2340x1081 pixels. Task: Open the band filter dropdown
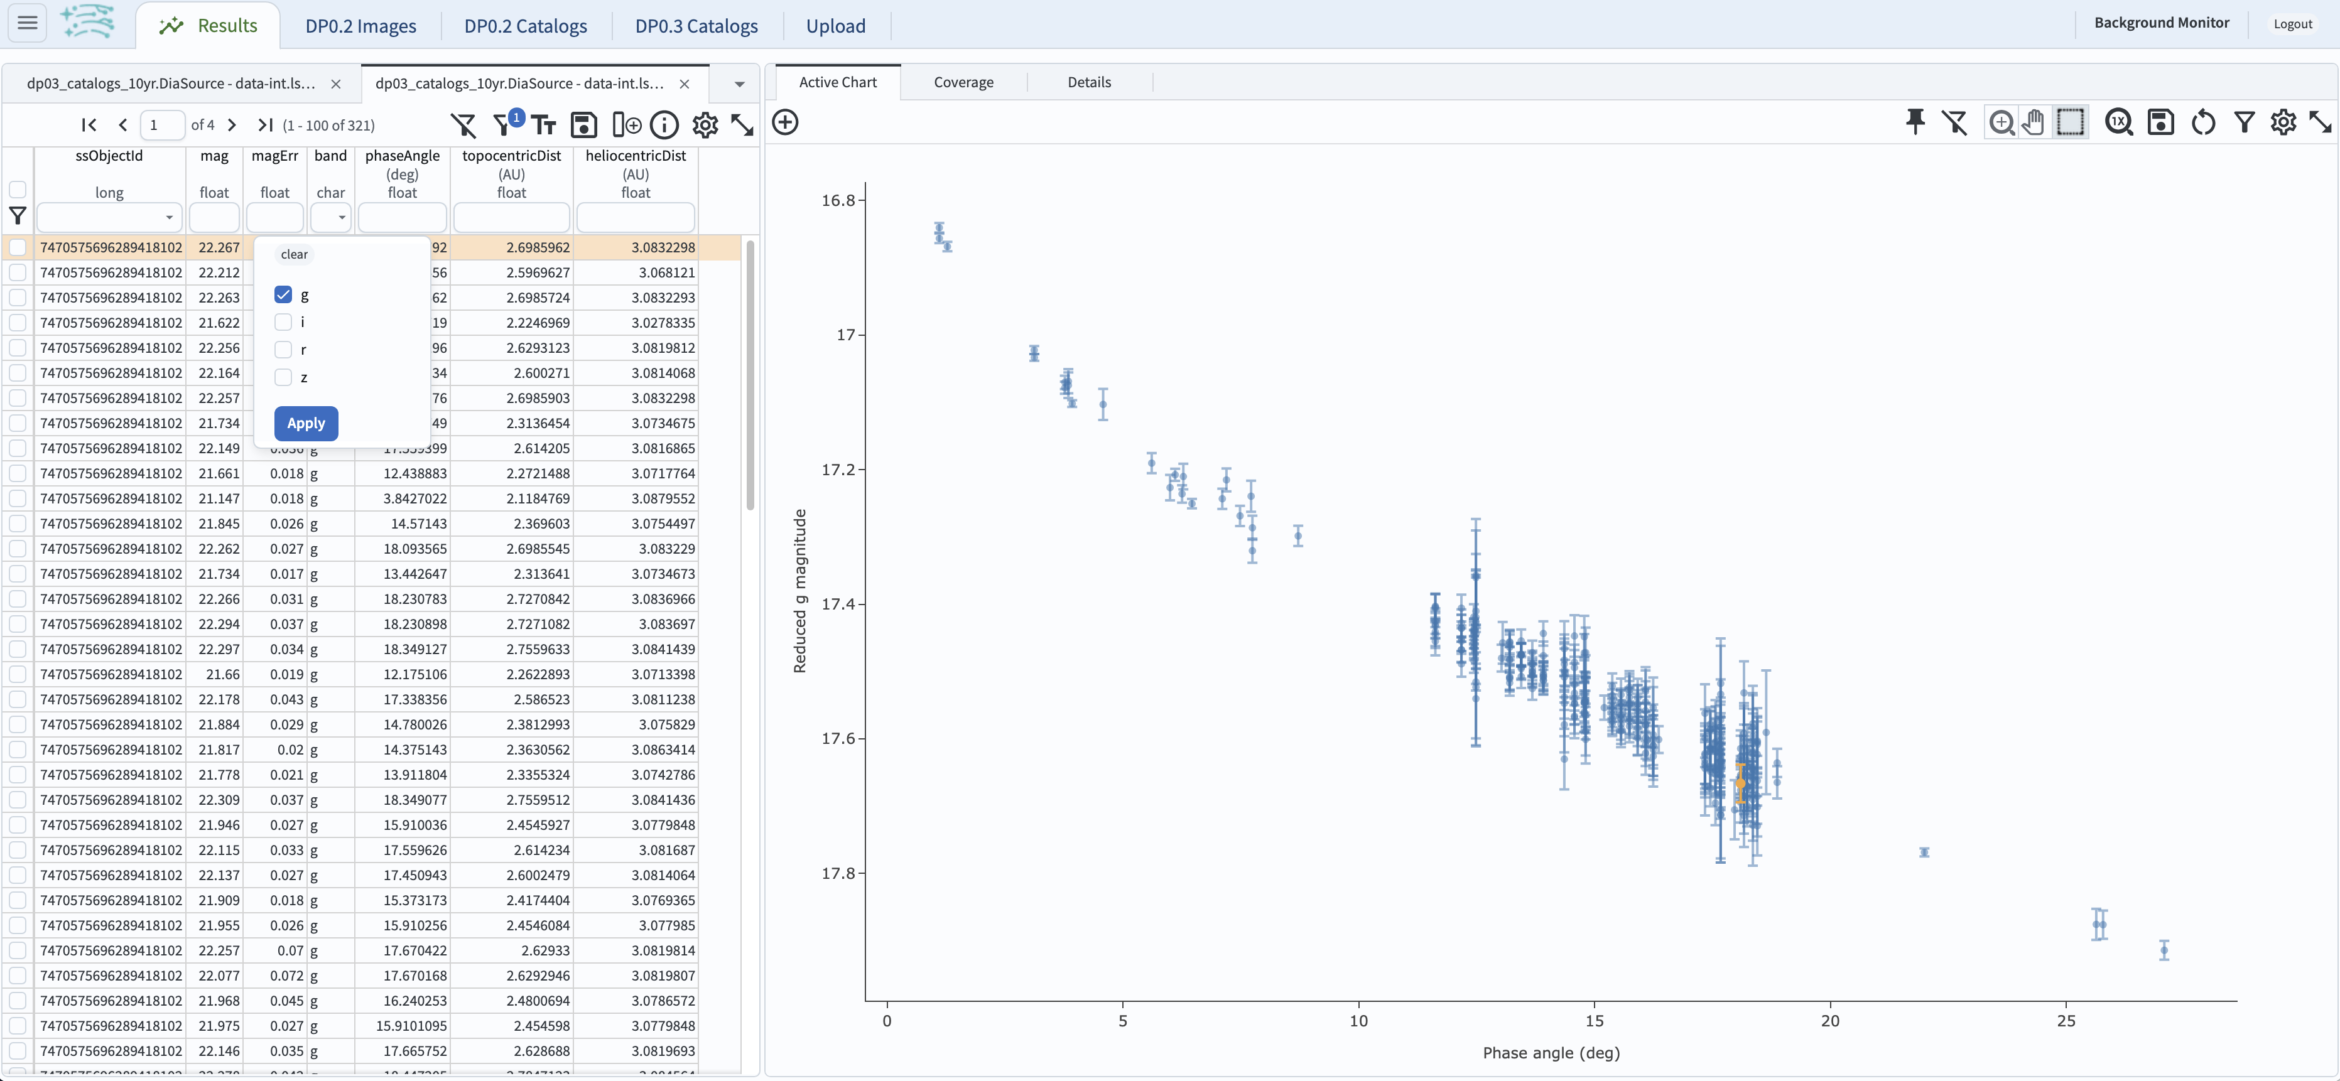point(342,218)
